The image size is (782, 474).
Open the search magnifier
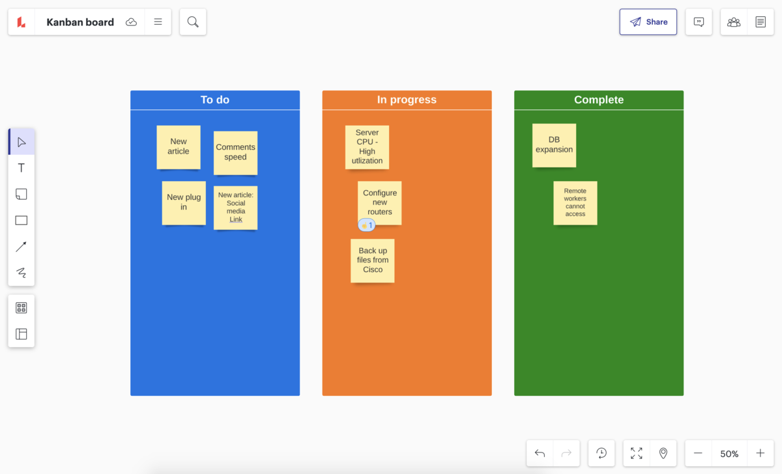pos(193,22)
